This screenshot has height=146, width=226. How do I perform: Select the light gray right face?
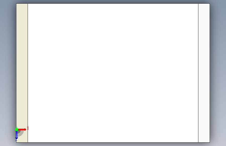click(x=204, y=73)
